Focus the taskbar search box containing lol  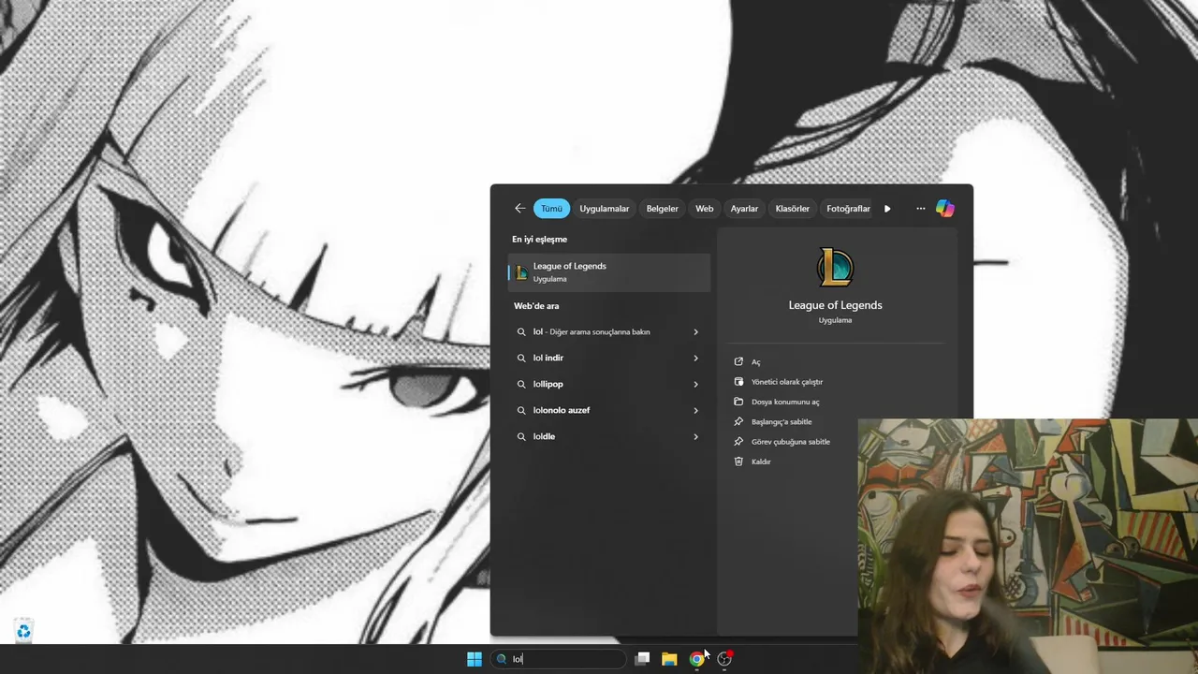pyautogui.click(x=558, y=659)
